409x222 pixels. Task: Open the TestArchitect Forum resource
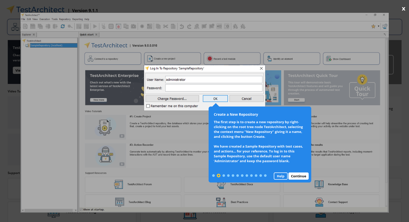(x=133, y=185)
